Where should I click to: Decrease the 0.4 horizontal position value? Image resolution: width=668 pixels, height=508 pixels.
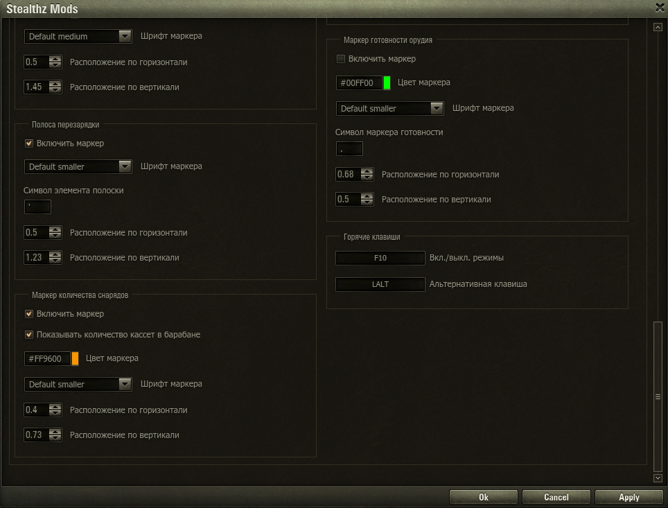(55, 413)
